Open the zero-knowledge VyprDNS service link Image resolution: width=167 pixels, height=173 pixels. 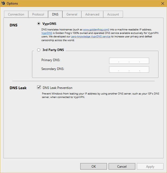point(91,37)
